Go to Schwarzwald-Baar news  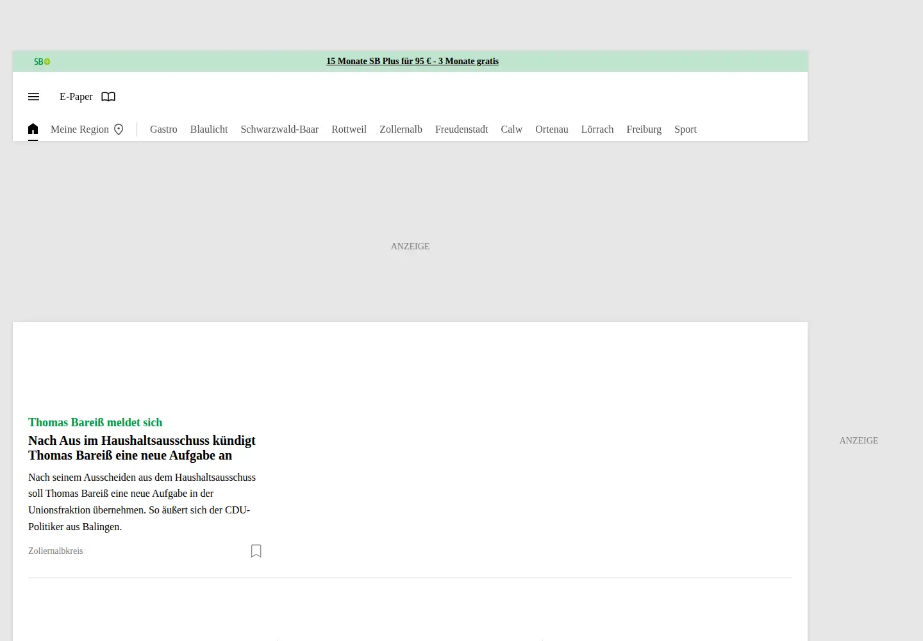279,129
